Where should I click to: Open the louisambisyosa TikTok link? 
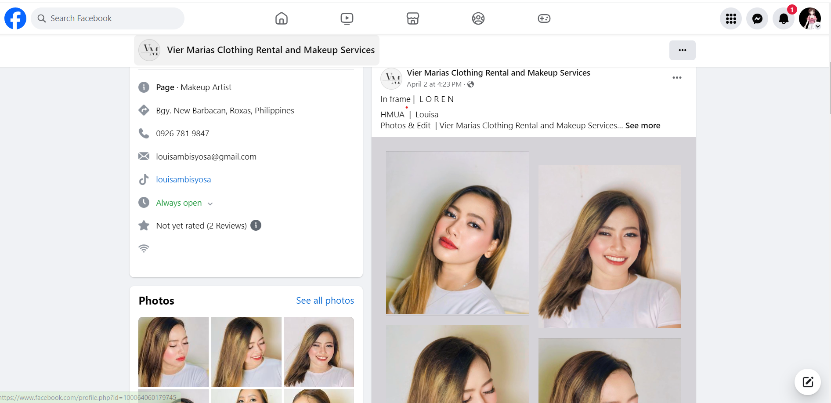pyautogui.click(x=183, y=180)
